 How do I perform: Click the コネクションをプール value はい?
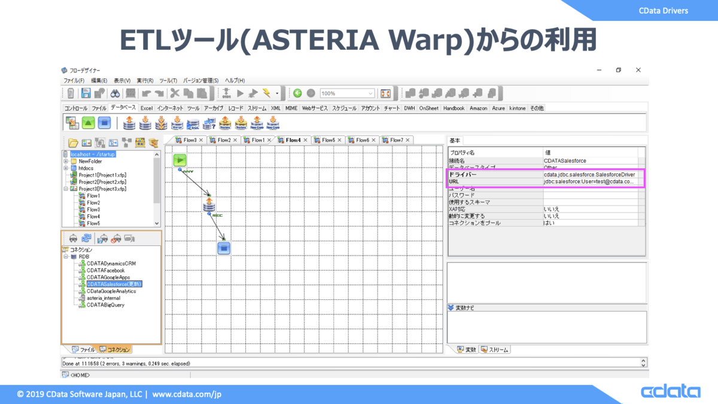click(x=549, y=223)
